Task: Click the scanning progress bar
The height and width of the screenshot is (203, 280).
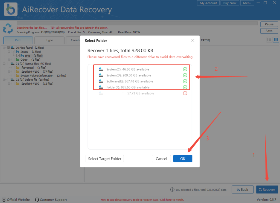Action: 137,23
